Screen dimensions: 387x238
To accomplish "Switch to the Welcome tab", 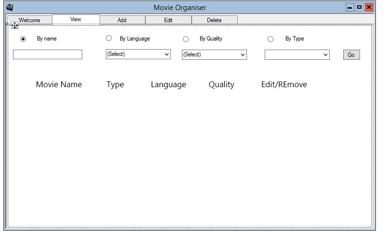I will (x=29, y=20).
